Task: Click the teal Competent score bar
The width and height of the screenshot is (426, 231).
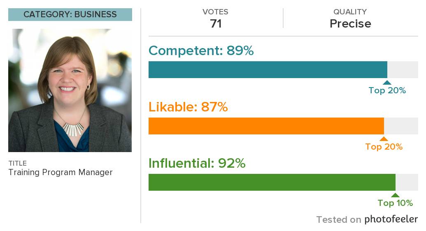Action: [268, 70]
